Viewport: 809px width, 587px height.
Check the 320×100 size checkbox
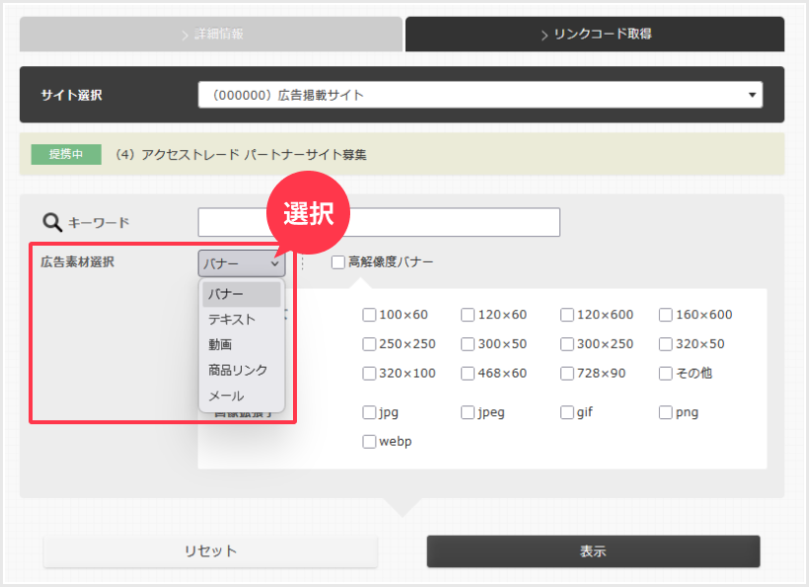click(369, 374)
